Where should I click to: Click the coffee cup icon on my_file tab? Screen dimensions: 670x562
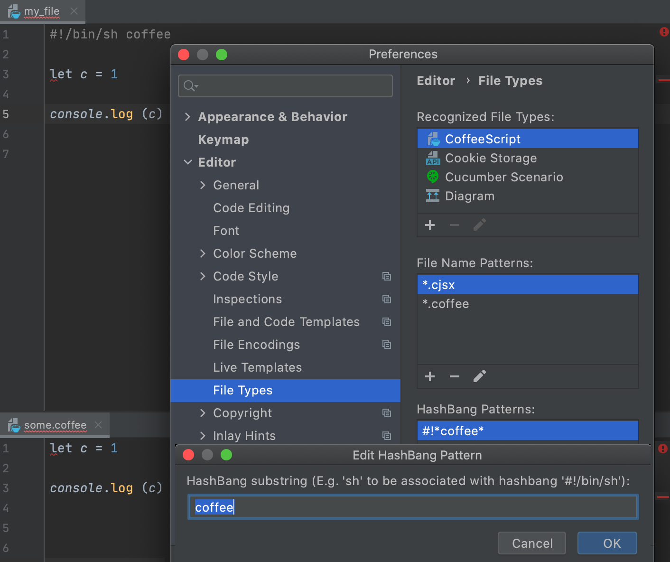[14, 11]
